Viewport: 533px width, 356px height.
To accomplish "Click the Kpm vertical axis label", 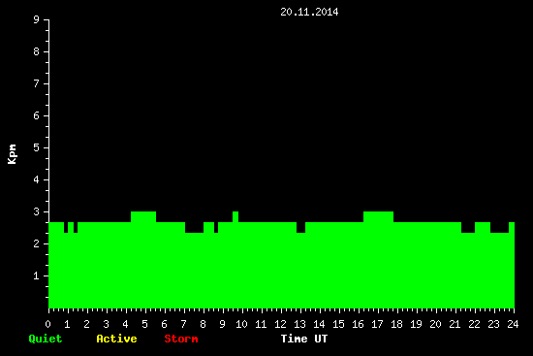I will pyautogui.click(x=13, y=154).
